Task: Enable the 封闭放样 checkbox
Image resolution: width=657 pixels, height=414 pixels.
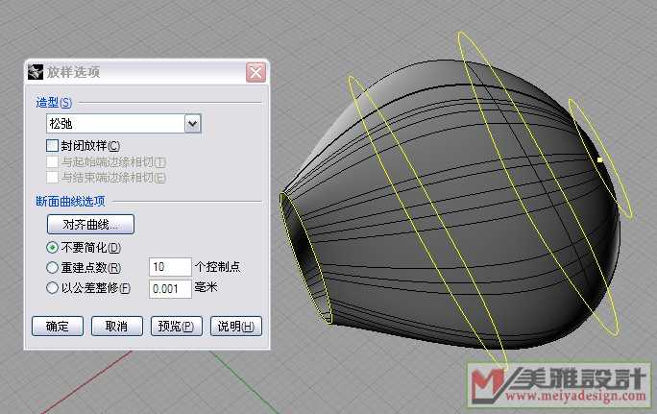Action: point(53,145)
